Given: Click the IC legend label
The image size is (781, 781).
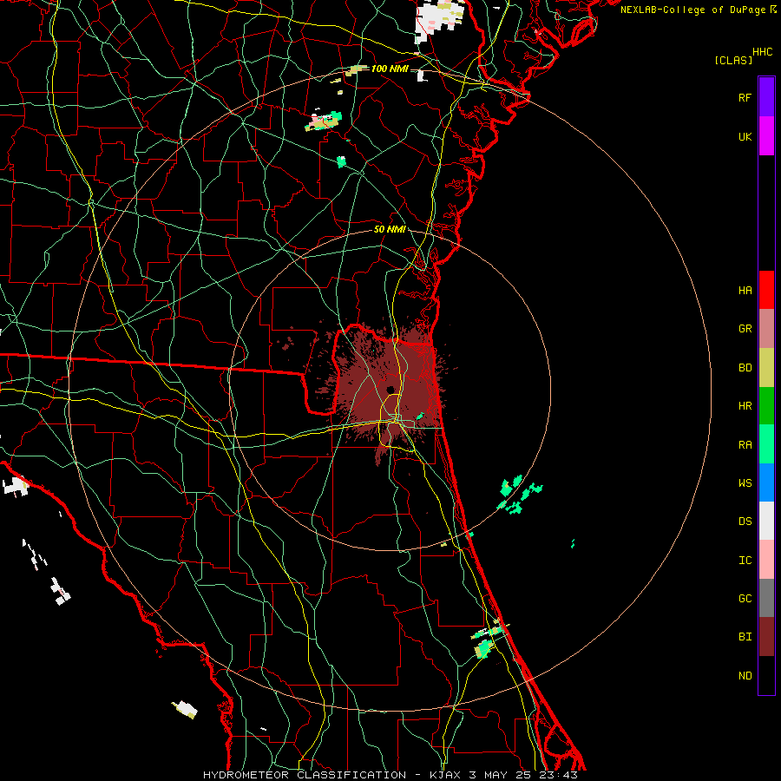Looking at the screenshot, I should 745,560.
